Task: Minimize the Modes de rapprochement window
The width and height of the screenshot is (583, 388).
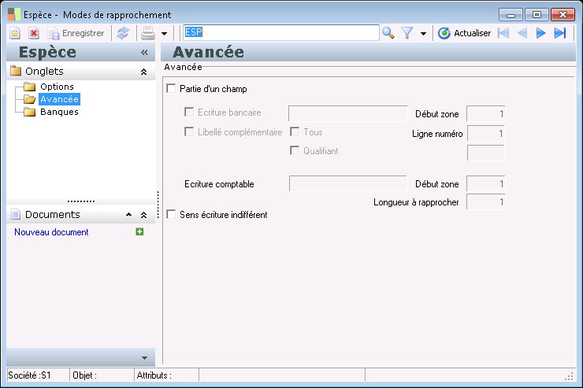Action: click(x=511, y=15)
